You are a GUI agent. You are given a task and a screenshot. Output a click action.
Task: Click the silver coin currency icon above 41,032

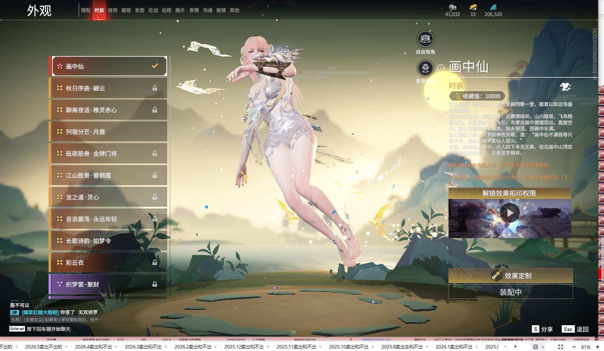453,7
